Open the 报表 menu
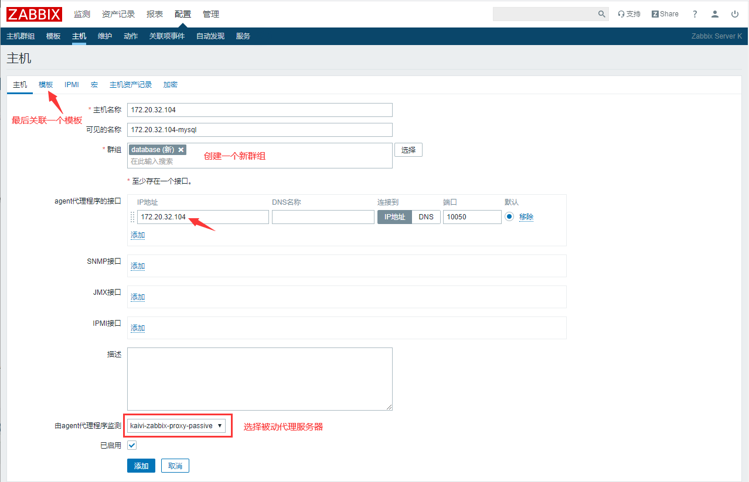Viewport: 749px width, 482px height. (x=155, y=14)
